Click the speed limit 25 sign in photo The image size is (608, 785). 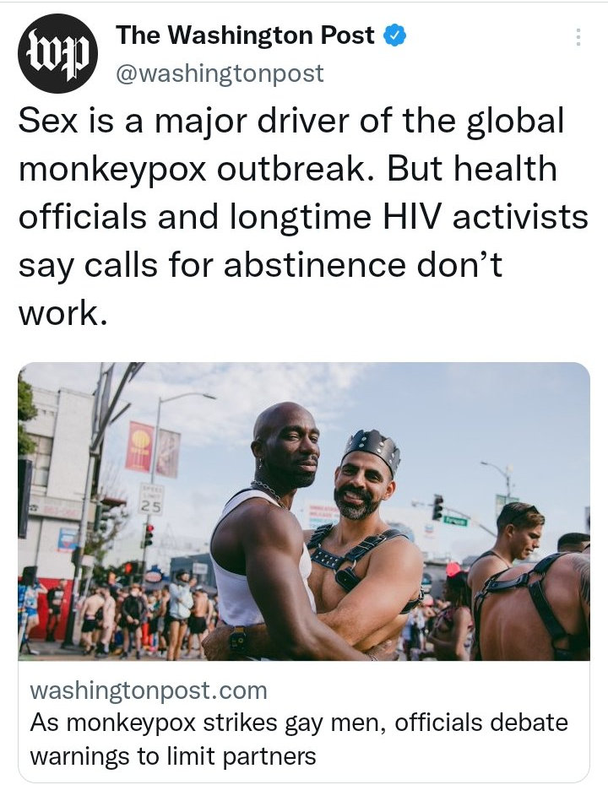[150, 499]
